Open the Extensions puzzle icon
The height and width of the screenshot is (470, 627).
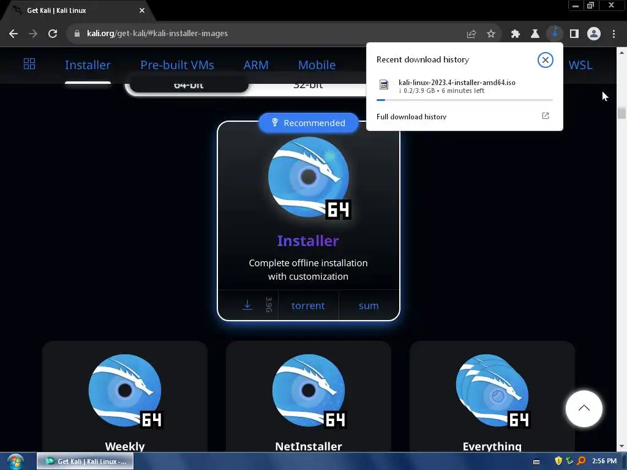point(515,34)
